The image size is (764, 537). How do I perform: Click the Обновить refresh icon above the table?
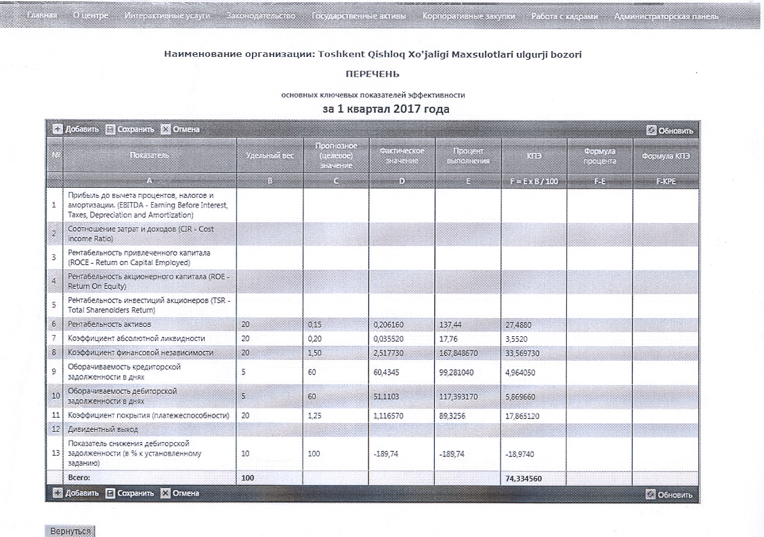pyautogui.click(x=652, y=130)
